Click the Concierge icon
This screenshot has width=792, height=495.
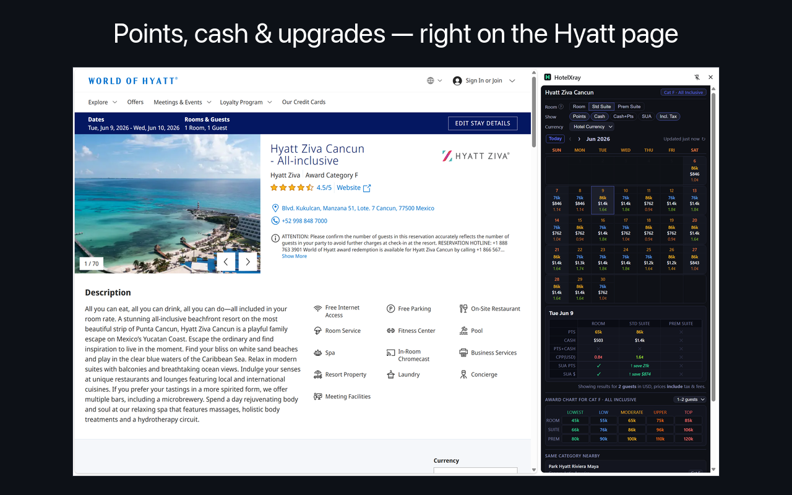(x=463, y=374)
